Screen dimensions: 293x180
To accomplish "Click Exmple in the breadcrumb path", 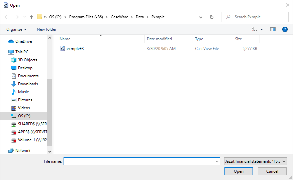I will pyautogui.click(x=158, y=17).
